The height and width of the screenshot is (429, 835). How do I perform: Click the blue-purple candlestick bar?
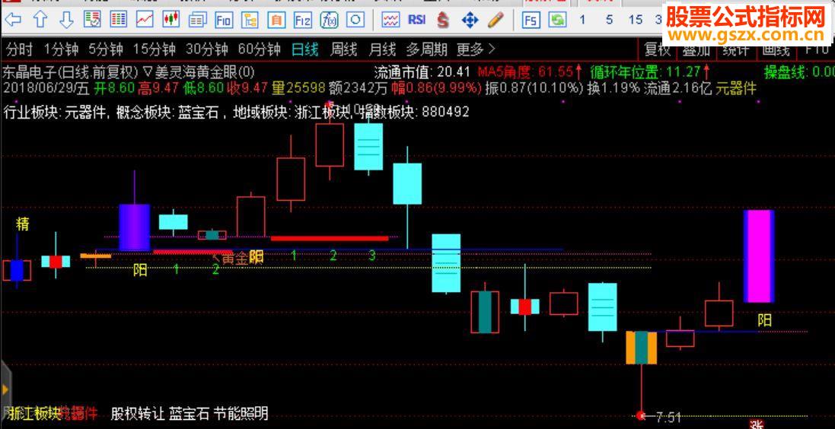134,227
